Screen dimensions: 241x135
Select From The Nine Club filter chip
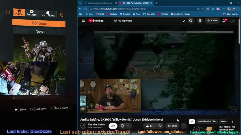click(207, 121)
